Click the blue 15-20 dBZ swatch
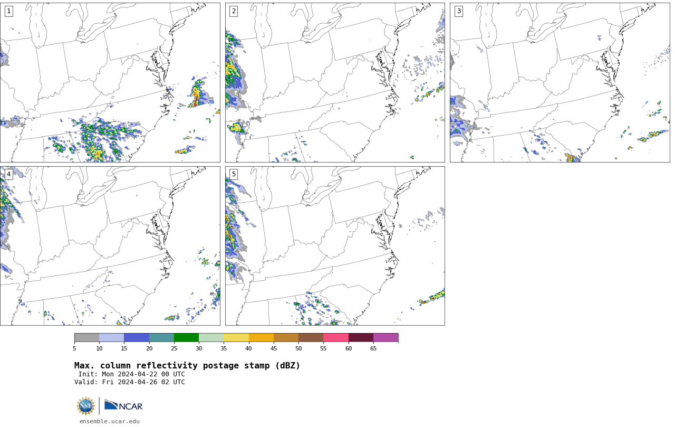The height and width of the screenshot is (427, 675). [x=137, y=338]
